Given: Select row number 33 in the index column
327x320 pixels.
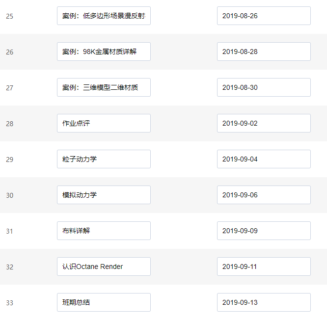Looking at the screenshot, I should 10,303.
